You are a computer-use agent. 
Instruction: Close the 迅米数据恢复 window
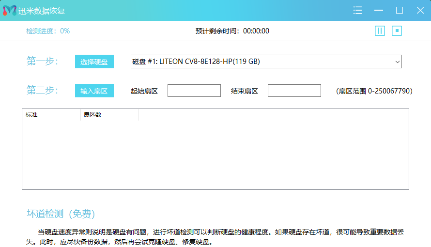click(420, 10)
